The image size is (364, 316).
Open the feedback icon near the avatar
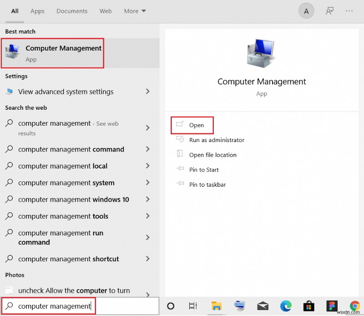click(329, 10)
